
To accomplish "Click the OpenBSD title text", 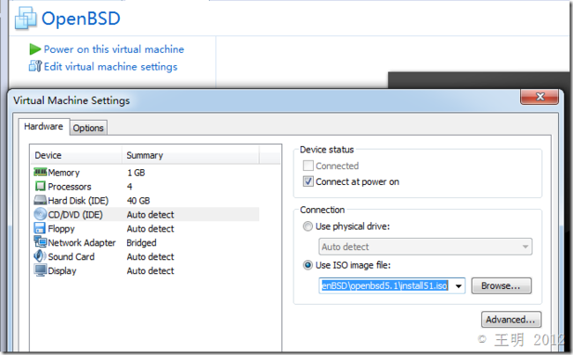I will [81, 18].
